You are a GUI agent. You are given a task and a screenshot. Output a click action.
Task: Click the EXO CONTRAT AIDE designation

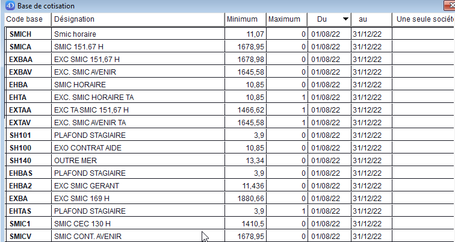tap(88, 148)
